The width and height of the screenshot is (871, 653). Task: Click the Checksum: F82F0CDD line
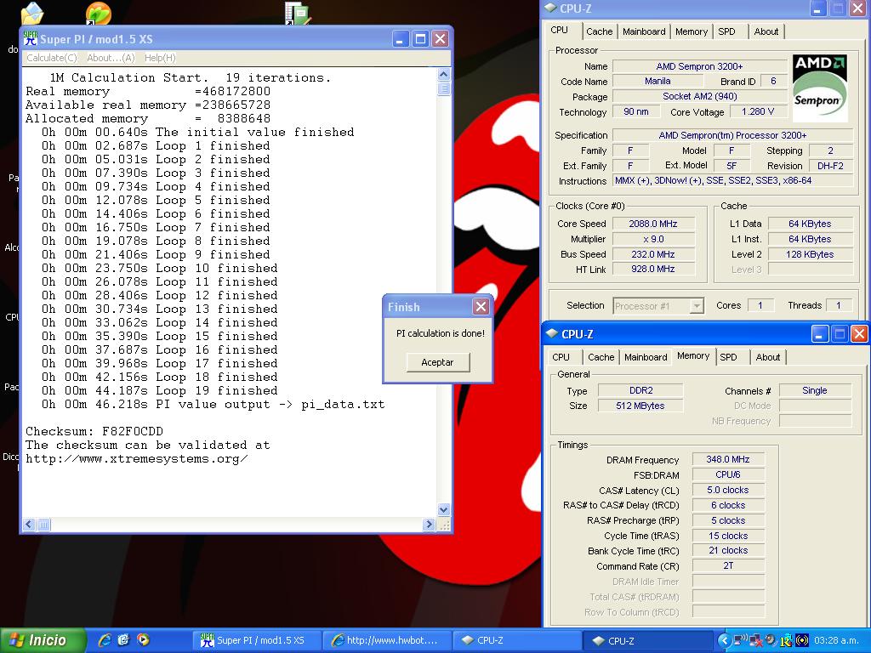[x=94, y=431]
